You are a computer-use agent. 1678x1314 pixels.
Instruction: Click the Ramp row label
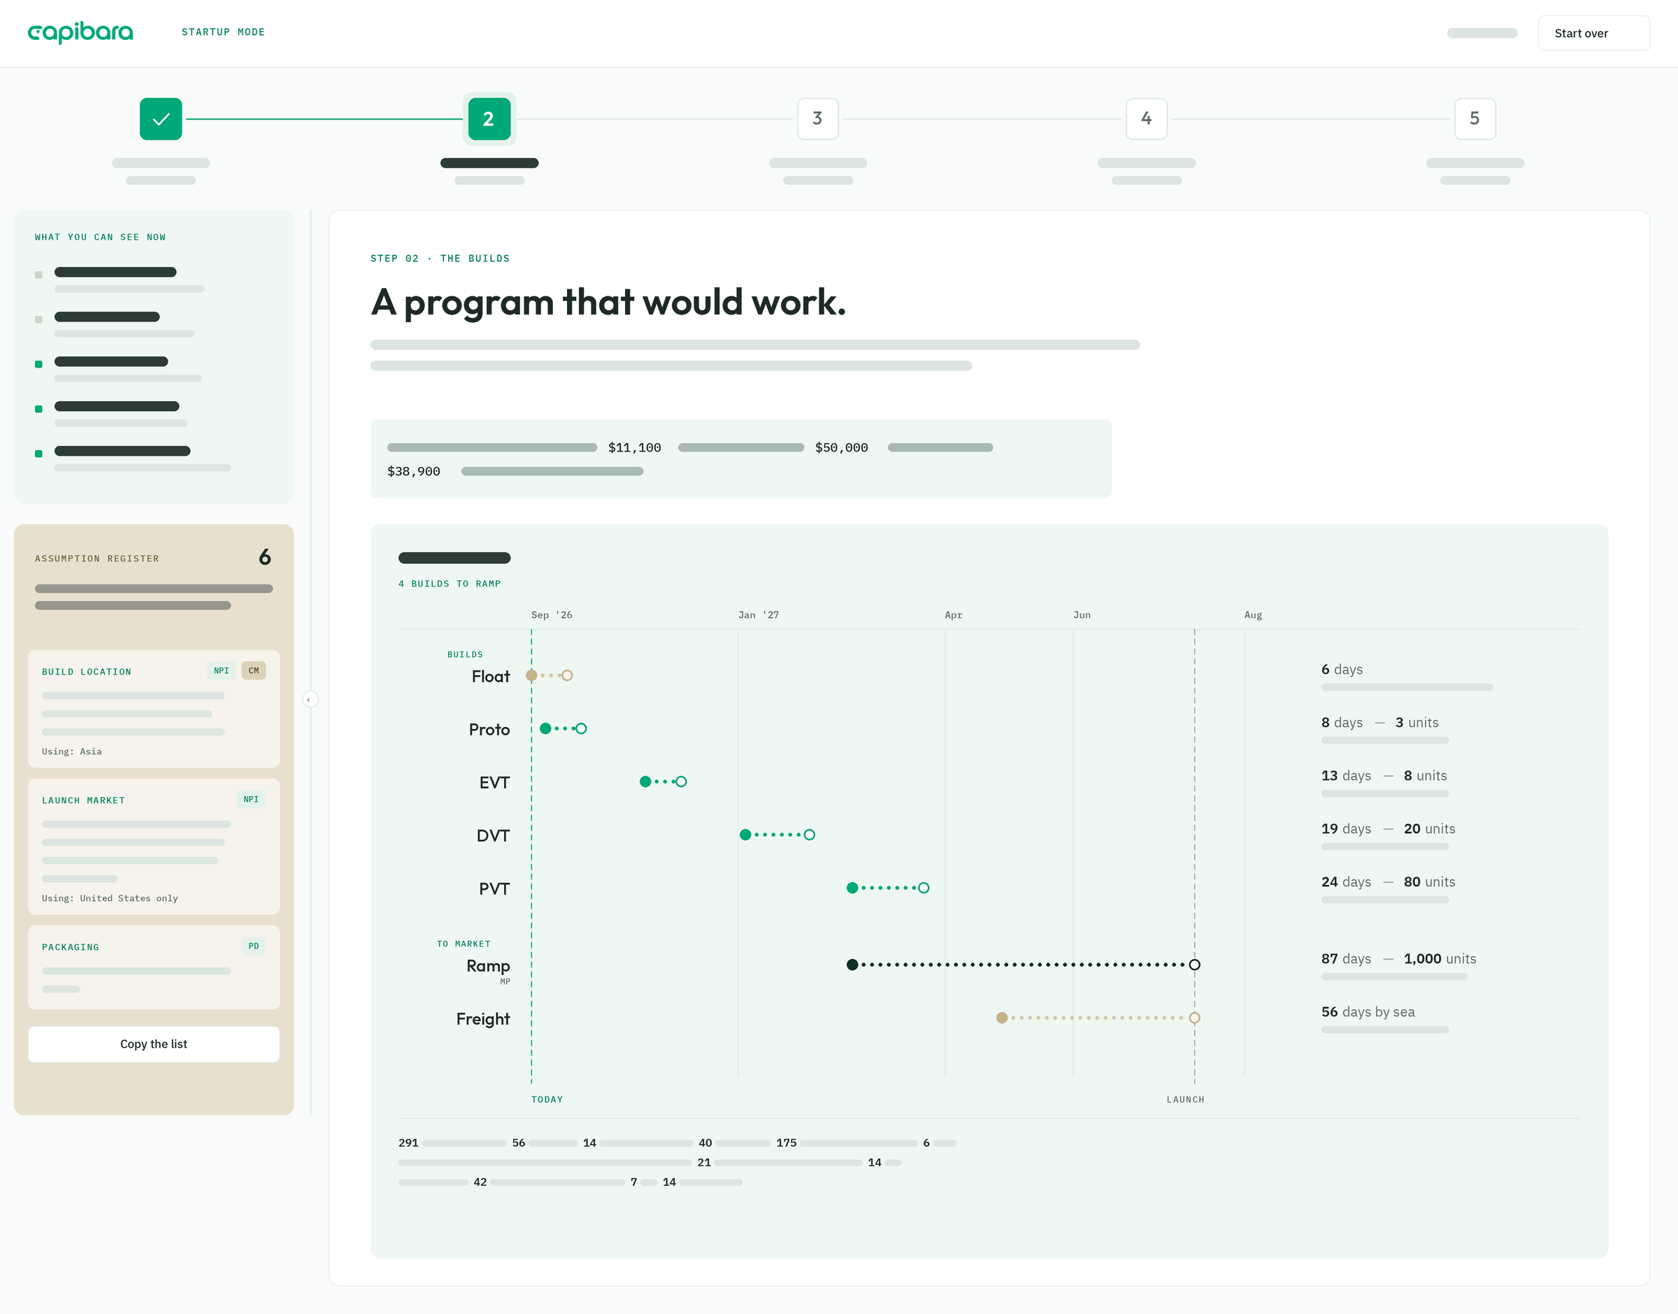[x=488, y=965]
